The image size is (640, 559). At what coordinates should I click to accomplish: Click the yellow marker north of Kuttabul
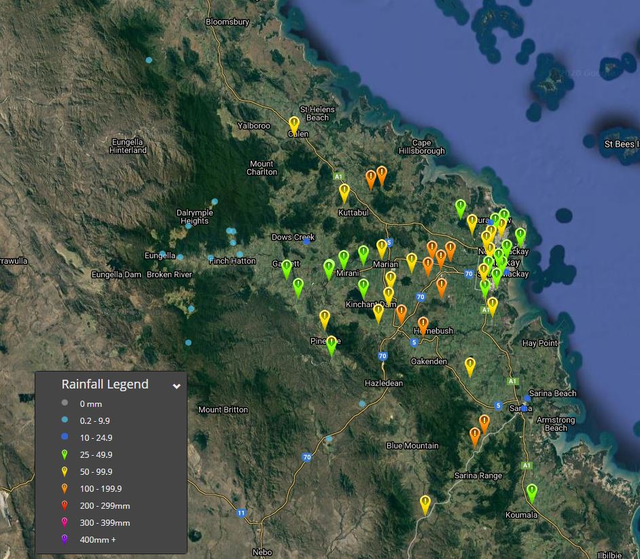[344, 192]
